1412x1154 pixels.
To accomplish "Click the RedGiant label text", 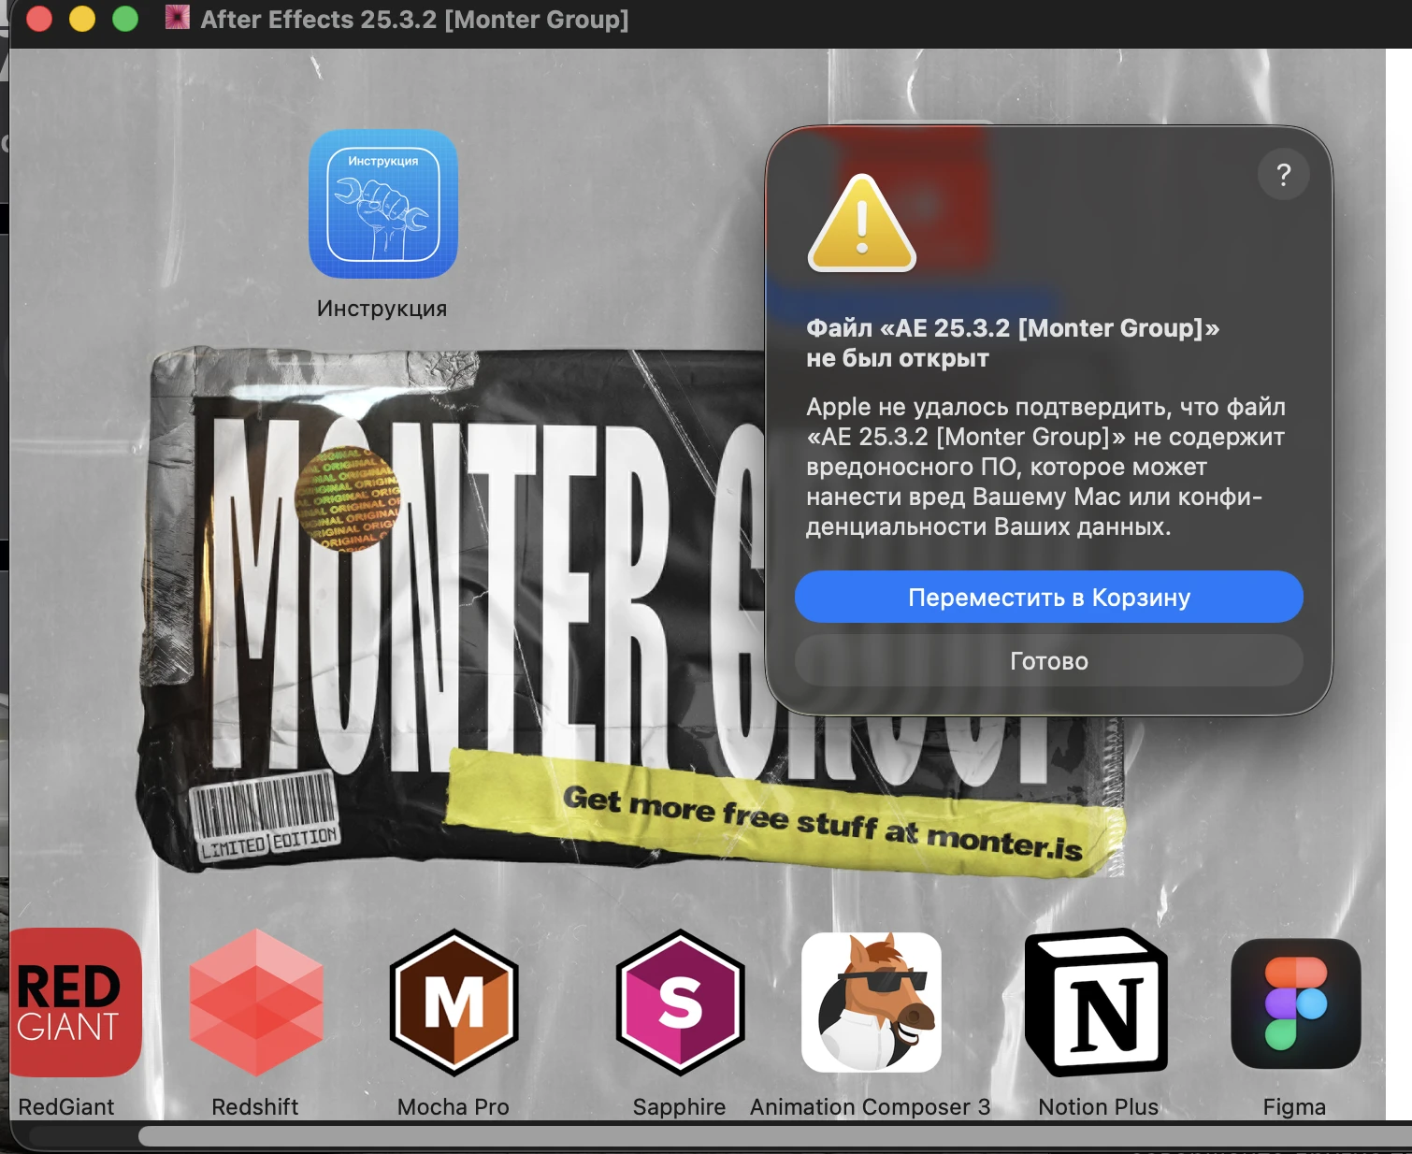I will click(x=66, y=1106).
